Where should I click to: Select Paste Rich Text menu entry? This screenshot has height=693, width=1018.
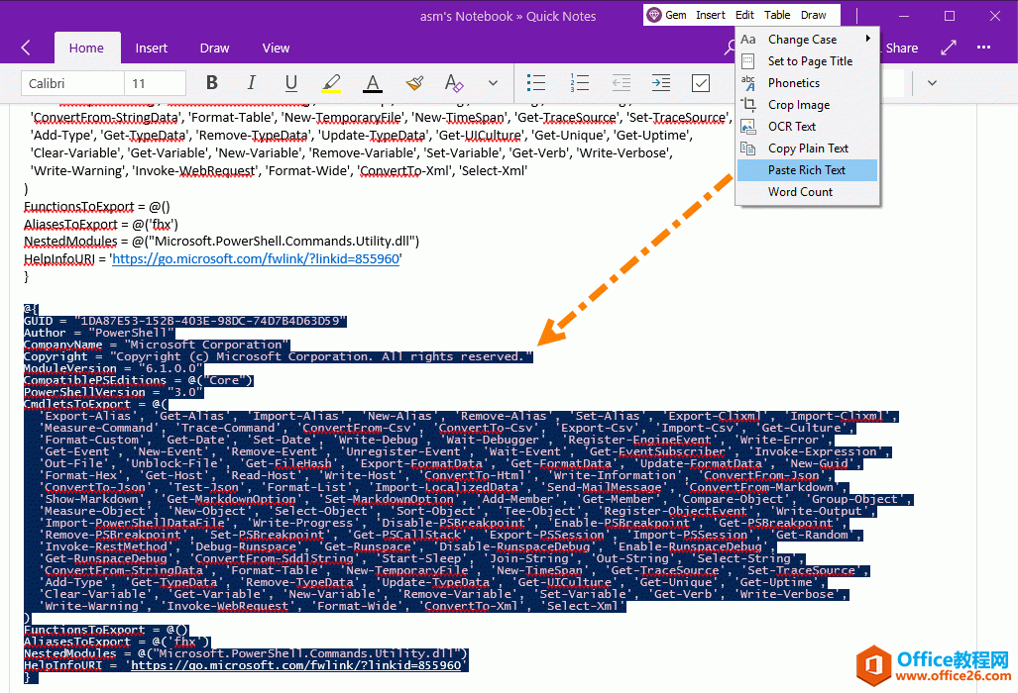point(807,170)
